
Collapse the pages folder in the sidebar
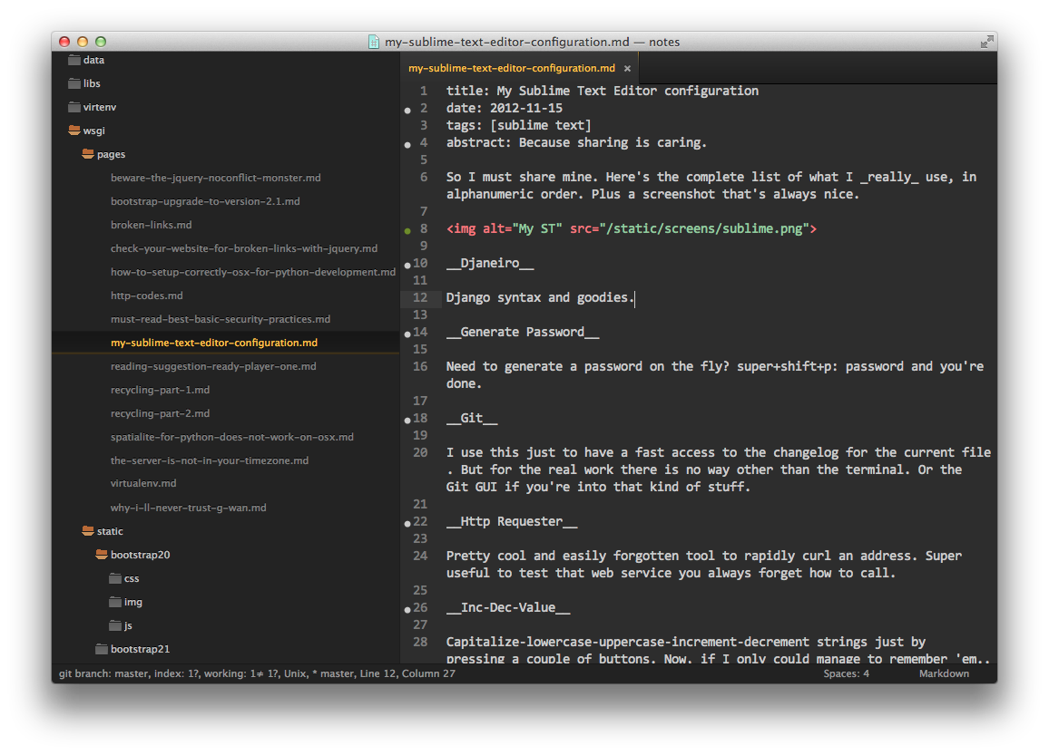[x=88, y=154]
